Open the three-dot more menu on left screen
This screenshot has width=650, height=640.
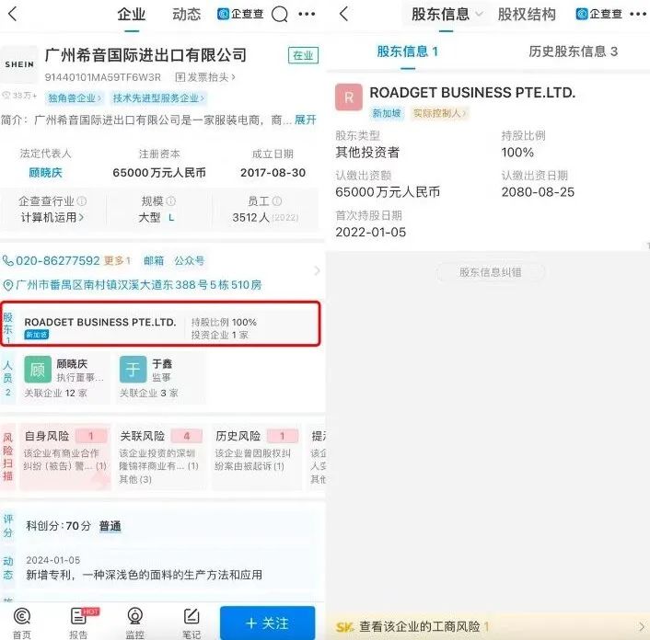(307, 14)
